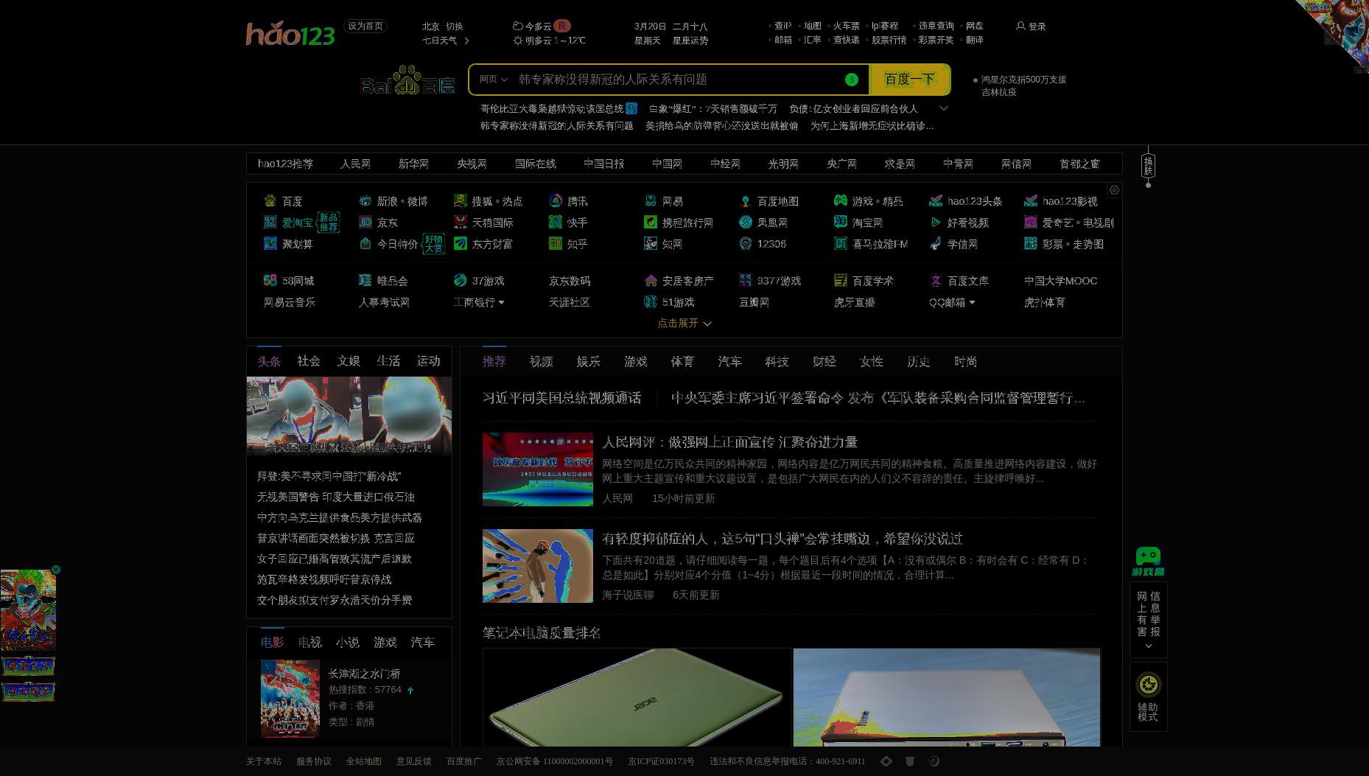
Task: Open the 58同城 icon link
Action: [270, 280]
